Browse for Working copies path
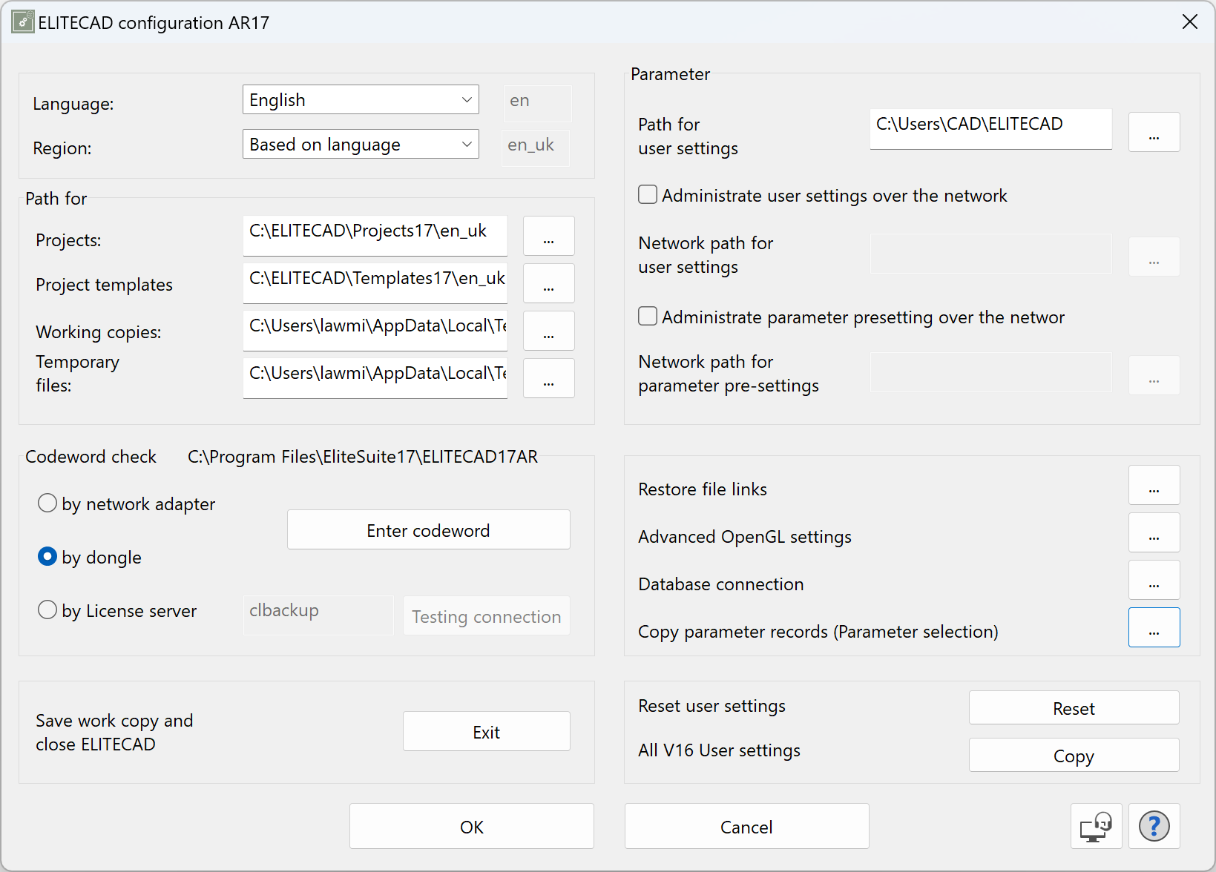1216x872 pixels. pyautogui.click(x=548, y=331)
